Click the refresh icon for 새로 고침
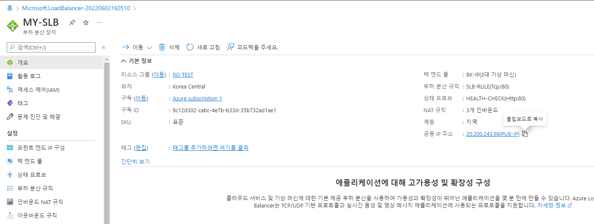The width and height of the screenshot is (594, 224). click(190, 47)
